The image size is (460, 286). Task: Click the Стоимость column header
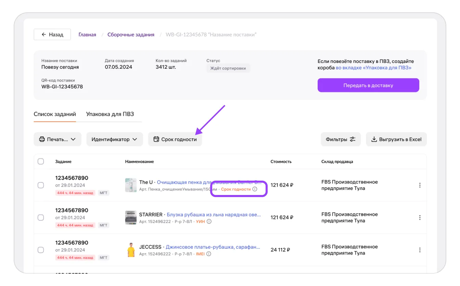pos(281,161)
